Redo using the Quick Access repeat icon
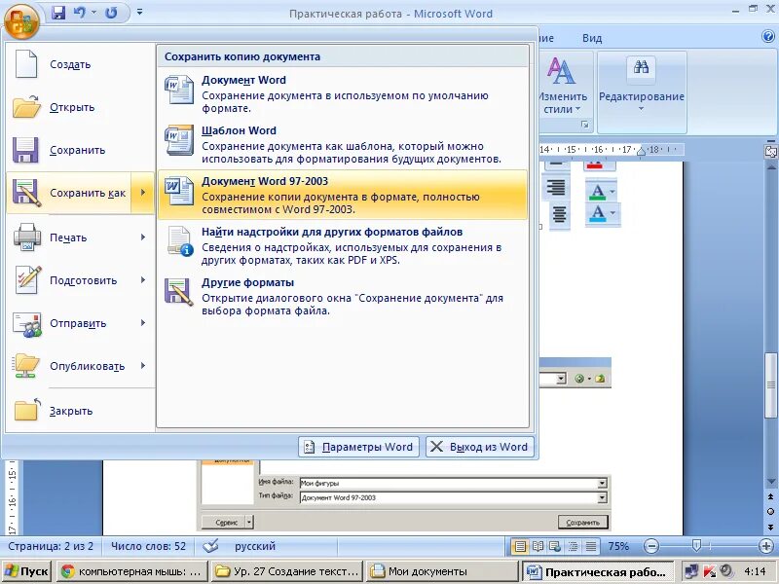Screen dimensions: 779x584 click(111, 13)
